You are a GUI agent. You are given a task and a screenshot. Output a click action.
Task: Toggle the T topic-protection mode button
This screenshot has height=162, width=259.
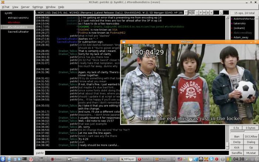point(186,13)
